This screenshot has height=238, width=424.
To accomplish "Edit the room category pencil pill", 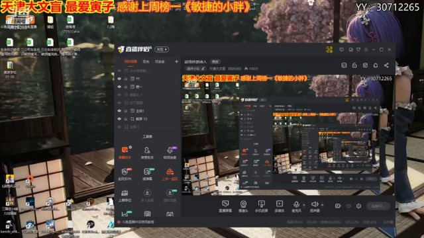I will point(196,69).
